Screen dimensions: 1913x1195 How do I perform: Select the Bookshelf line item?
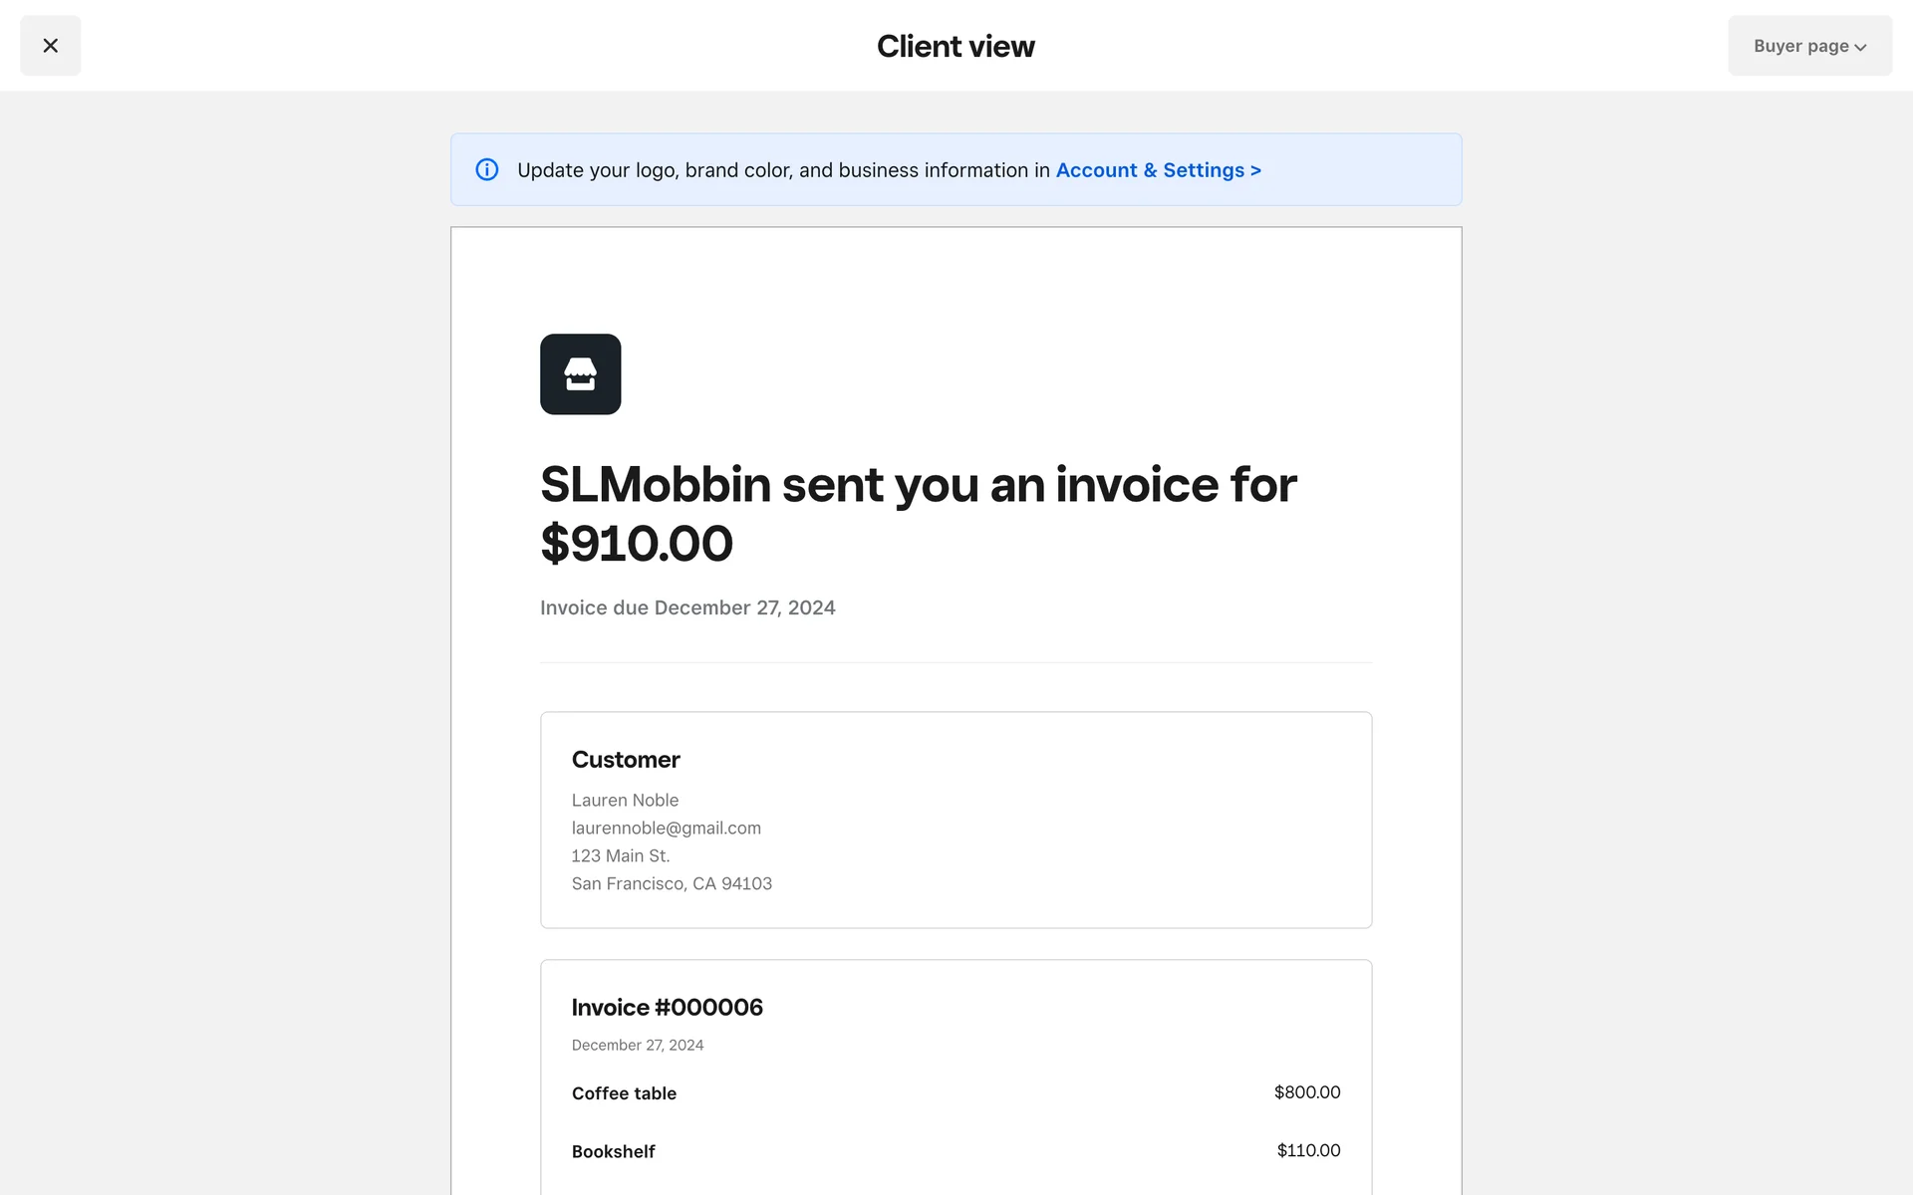614,1151
